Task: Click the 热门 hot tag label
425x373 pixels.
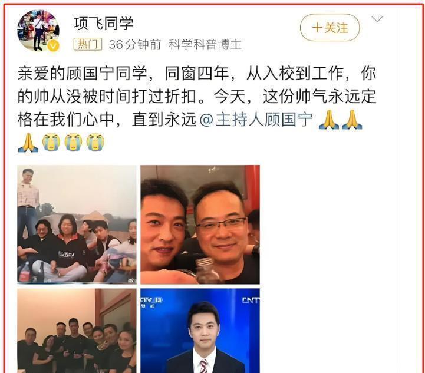Action: tap(88, 44)
